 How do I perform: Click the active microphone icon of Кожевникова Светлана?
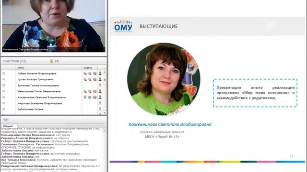coord(85,97)
